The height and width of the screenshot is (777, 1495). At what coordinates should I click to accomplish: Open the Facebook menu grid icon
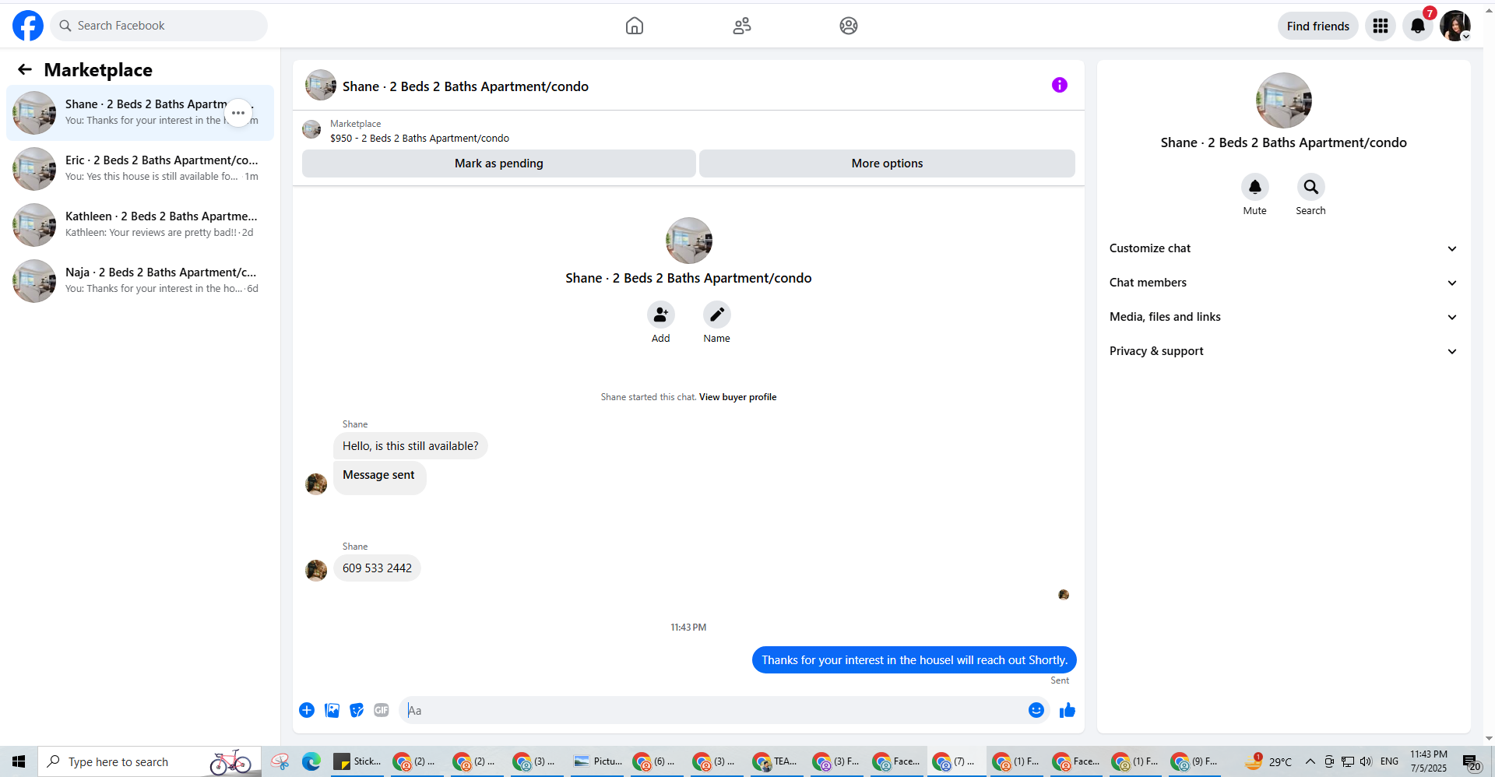pyautogui.click(x=1381, y=26)
